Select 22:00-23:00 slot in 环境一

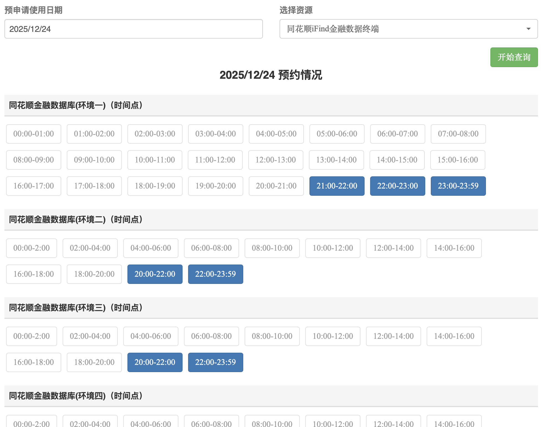coord(397,186)
